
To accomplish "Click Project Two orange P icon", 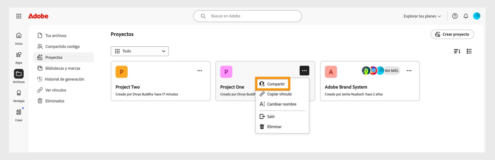I will click(122, 72).
